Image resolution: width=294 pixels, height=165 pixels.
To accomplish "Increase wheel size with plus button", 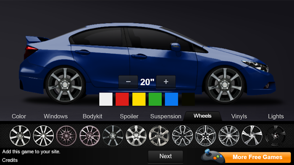I will pyautogui.click(x=166, y=82).
